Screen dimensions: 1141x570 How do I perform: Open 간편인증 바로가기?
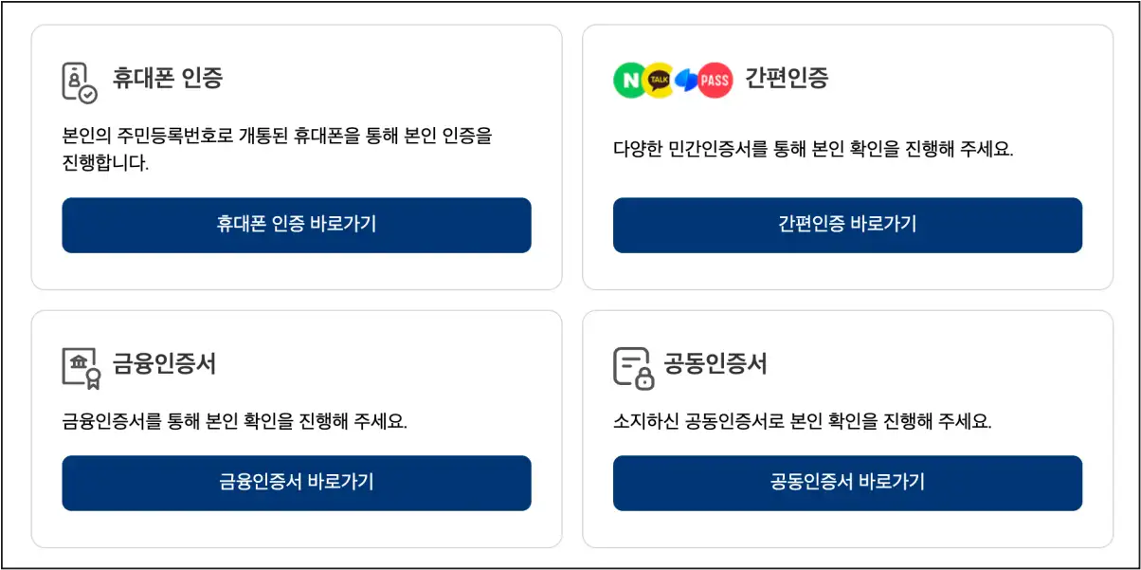point(848,225)
